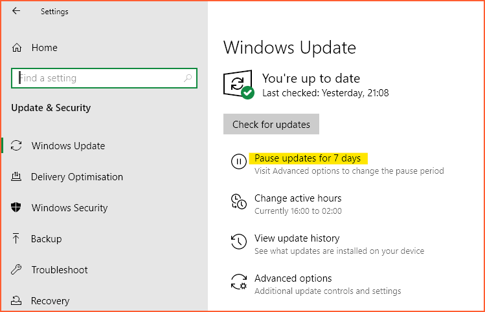Click the search magnifier icon

188,78
